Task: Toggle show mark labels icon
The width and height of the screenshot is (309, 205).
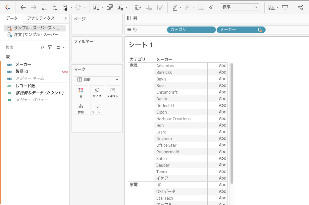Action: tap(201, 7)
